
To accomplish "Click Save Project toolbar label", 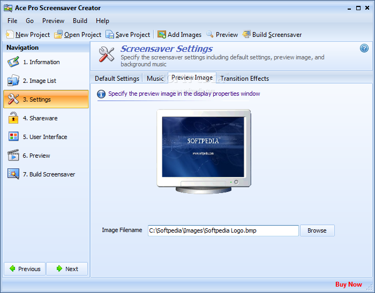I will (x=133, y=35).
